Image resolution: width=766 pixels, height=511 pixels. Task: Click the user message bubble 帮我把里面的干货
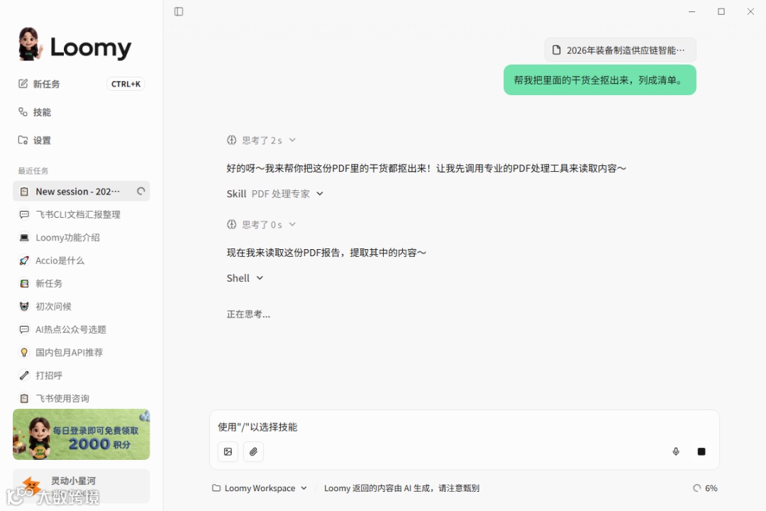[x=599, y=79]
